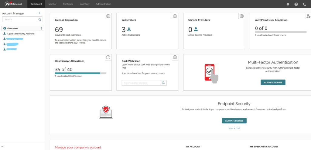The image size is (311, 150).
Task: Click the Account Manager search field
Action: 22,19
